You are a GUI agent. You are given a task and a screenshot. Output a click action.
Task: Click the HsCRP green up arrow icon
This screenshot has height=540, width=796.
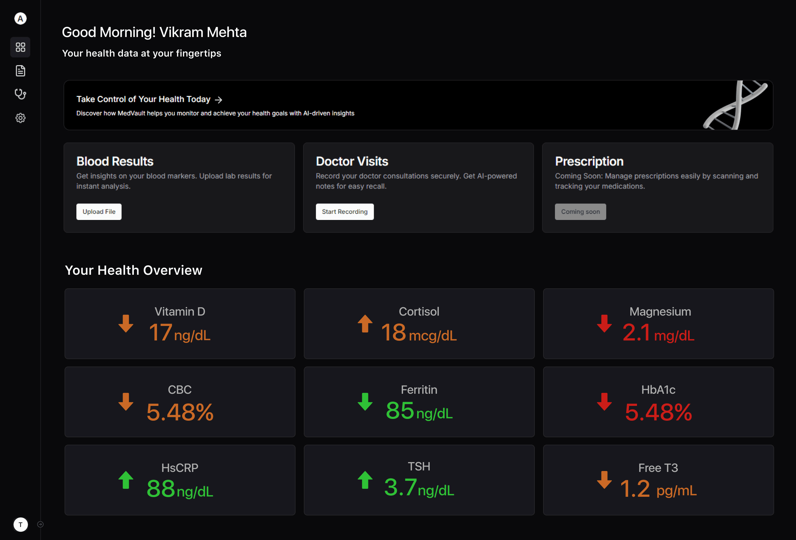point(126,480)
